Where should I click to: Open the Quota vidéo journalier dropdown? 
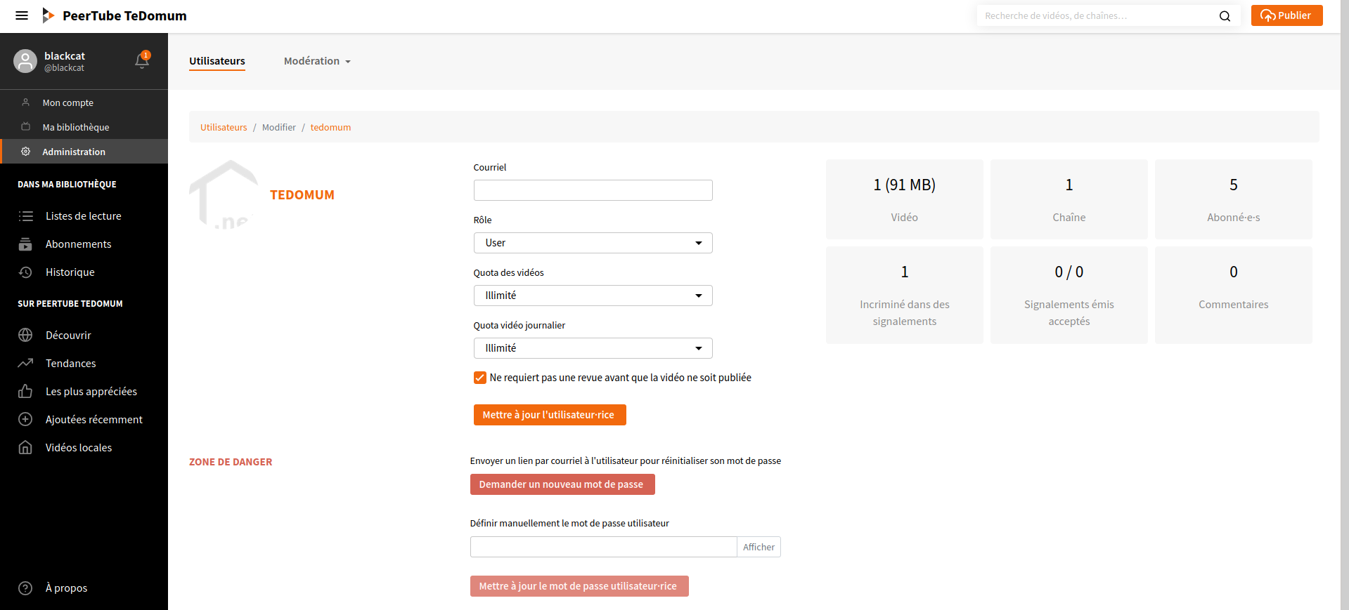593,348
